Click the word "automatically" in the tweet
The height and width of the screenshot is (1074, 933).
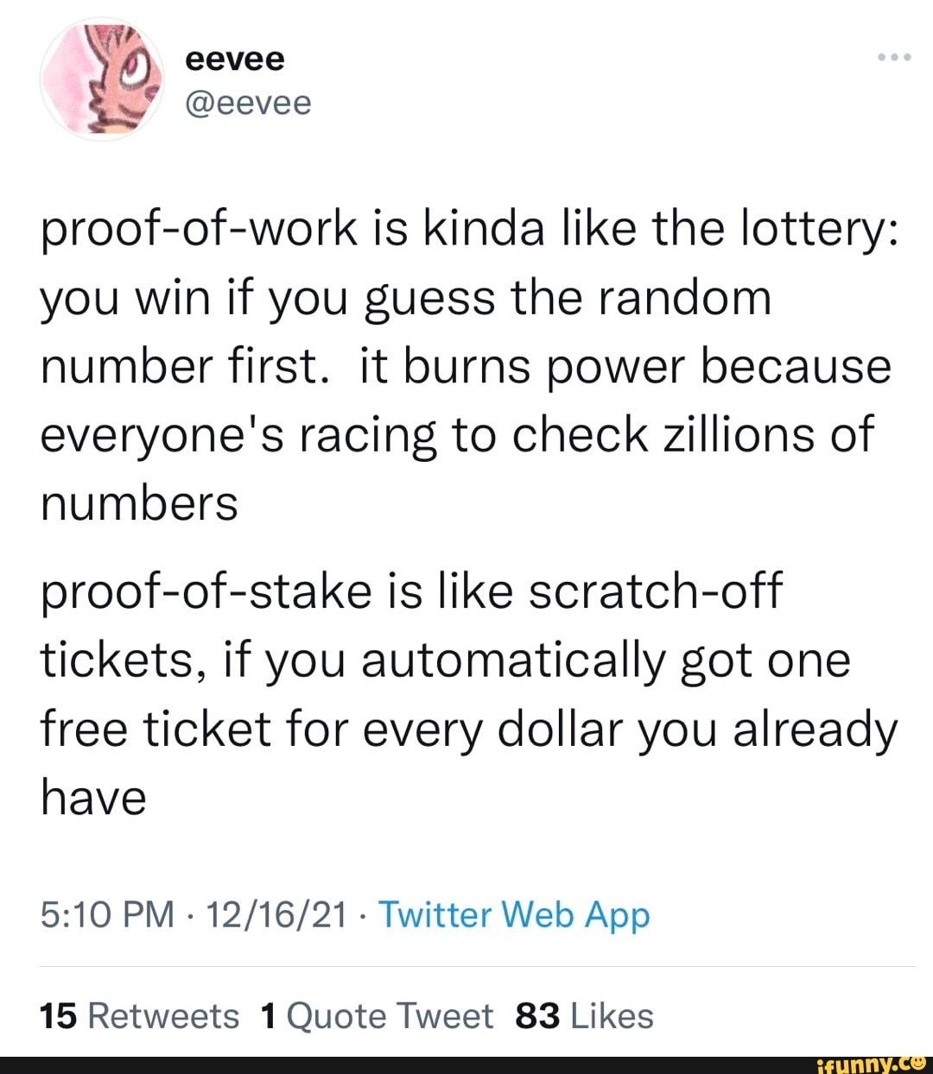[x=513, y=661]
